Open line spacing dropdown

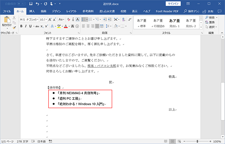108,26
